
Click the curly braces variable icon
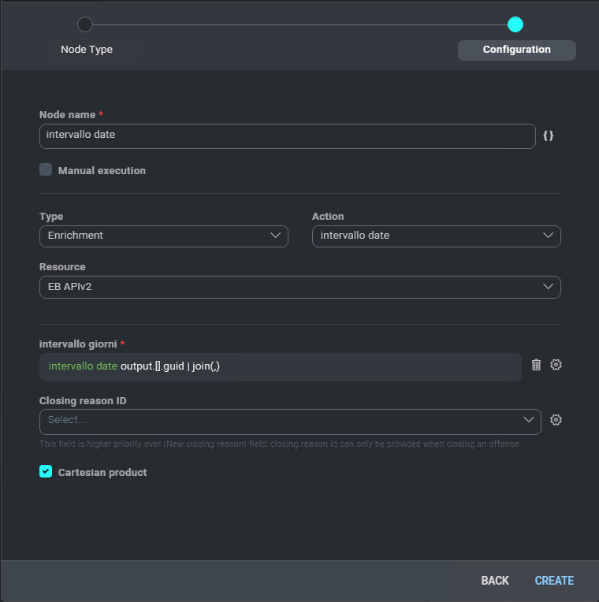pyautogui.click(x=549, y=136)
